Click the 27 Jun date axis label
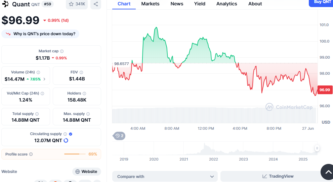Viewport: 333px width, 182px height. (x=308, y=128)
